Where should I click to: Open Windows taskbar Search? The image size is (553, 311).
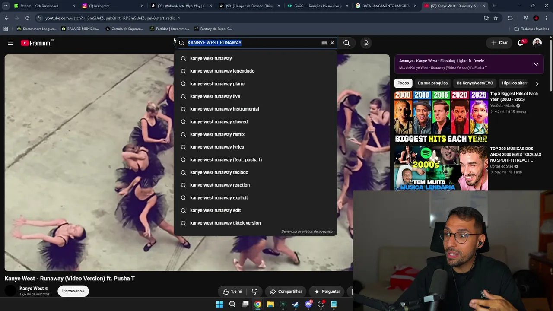tap(232, 304)
